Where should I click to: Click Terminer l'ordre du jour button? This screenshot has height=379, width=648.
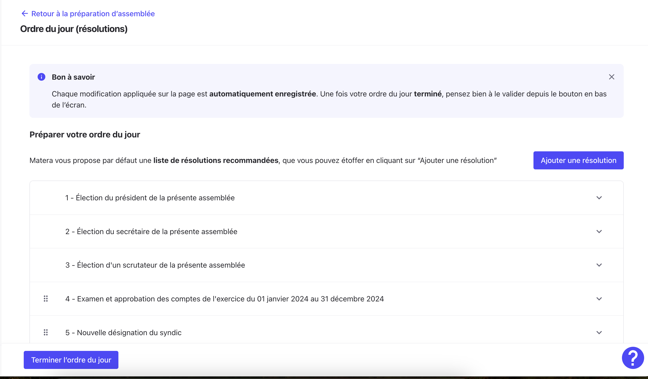point(71,360)
